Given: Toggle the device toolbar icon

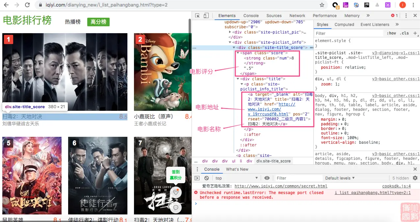Looking at the screenshot, I should coord(206,15).
